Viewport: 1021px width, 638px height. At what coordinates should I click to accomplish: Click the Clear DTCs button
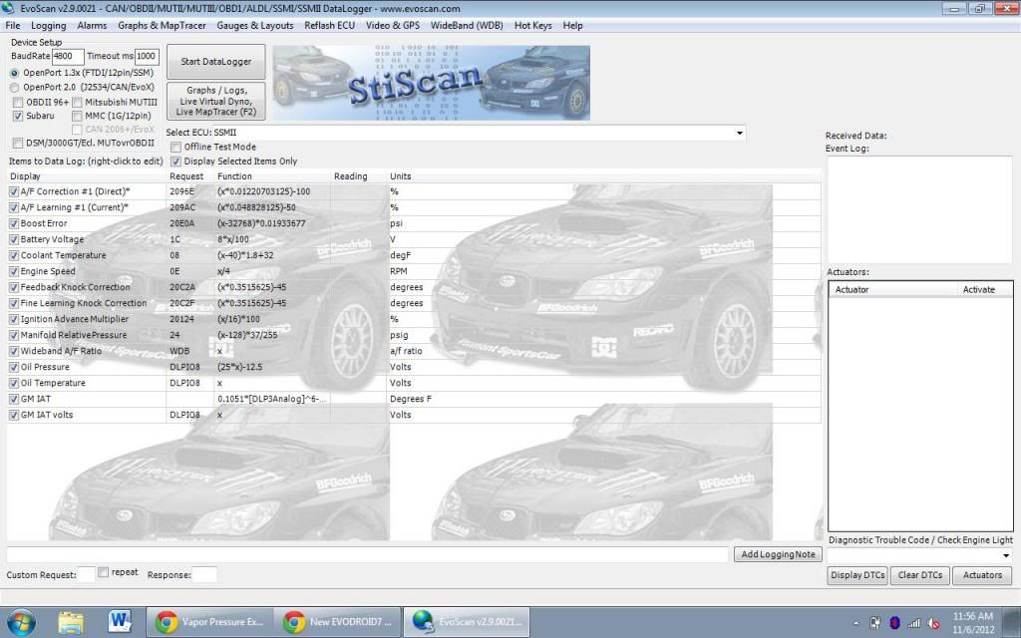click(920, 575)
